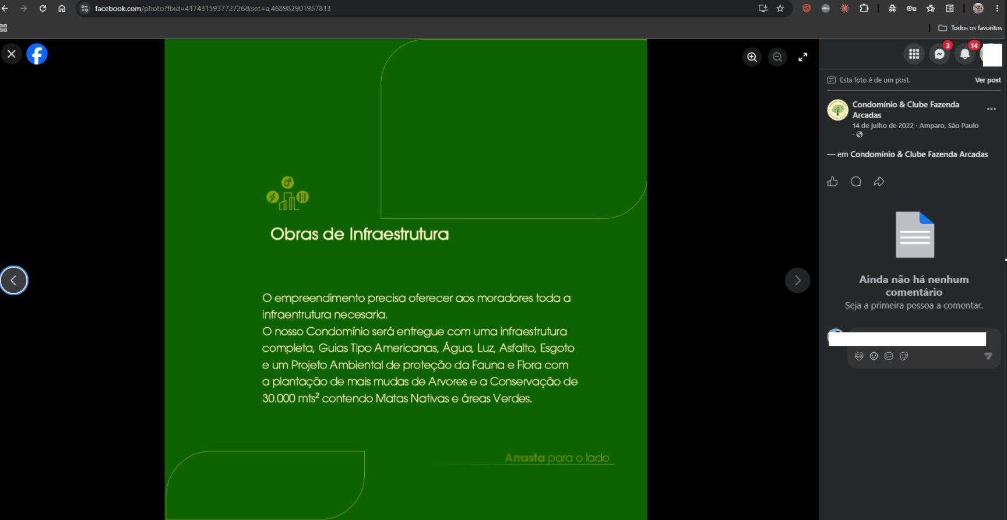The width and height of the screenshot is (1007, 520).
Task: View site information icon in address bar
Action: click(84, 8)
